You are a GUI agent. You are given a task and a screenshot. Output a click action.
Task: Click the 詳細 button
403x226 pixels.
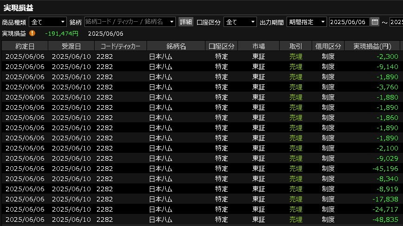[186, 22]
